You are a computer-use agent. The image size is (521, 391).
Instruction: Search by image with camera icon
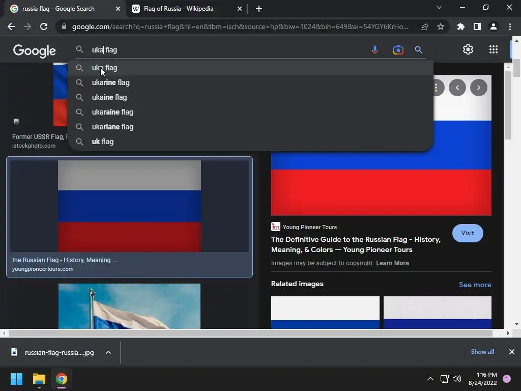point(398,50)
